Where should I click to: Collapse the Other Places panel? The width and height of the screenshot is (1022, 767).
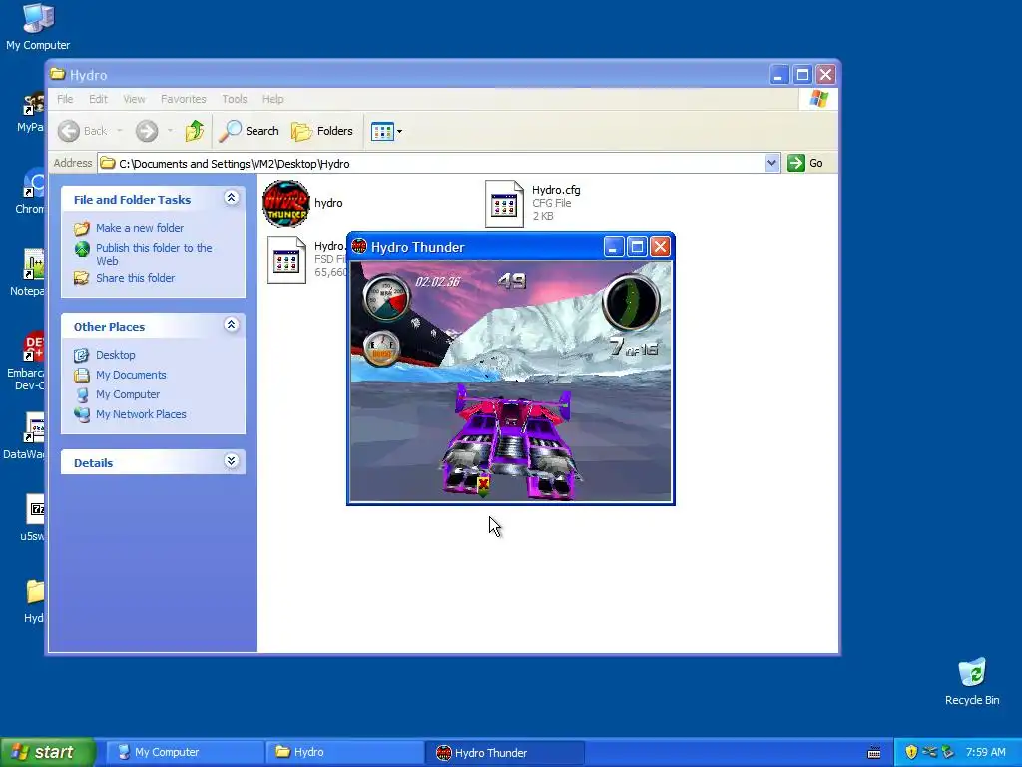click(x=231, y=325)
